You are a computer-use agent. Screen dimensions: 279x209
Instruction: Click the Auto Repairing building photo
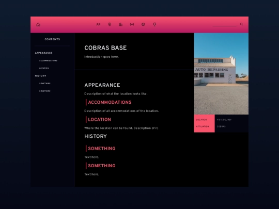[x=221, y=74]
